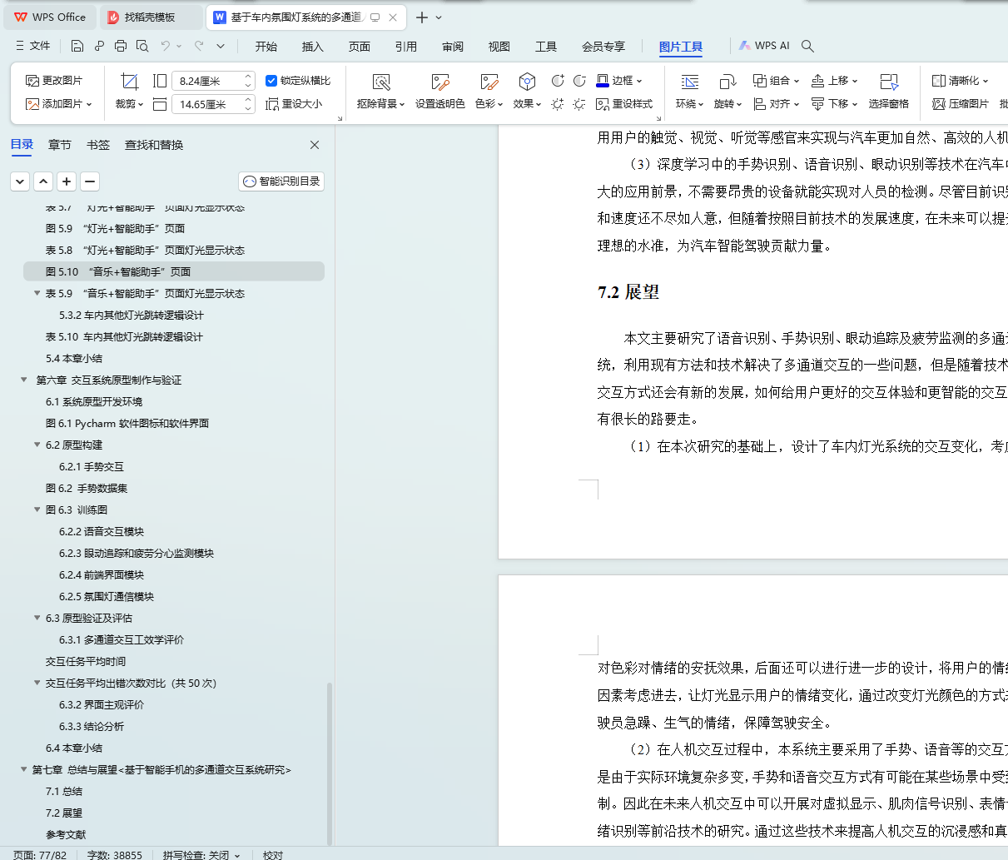
Task: Click the redo arrow icon
Action: click(199, 47)
